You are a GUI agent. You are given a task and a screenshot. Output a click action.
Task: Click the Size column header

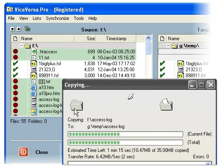[85, 39]
